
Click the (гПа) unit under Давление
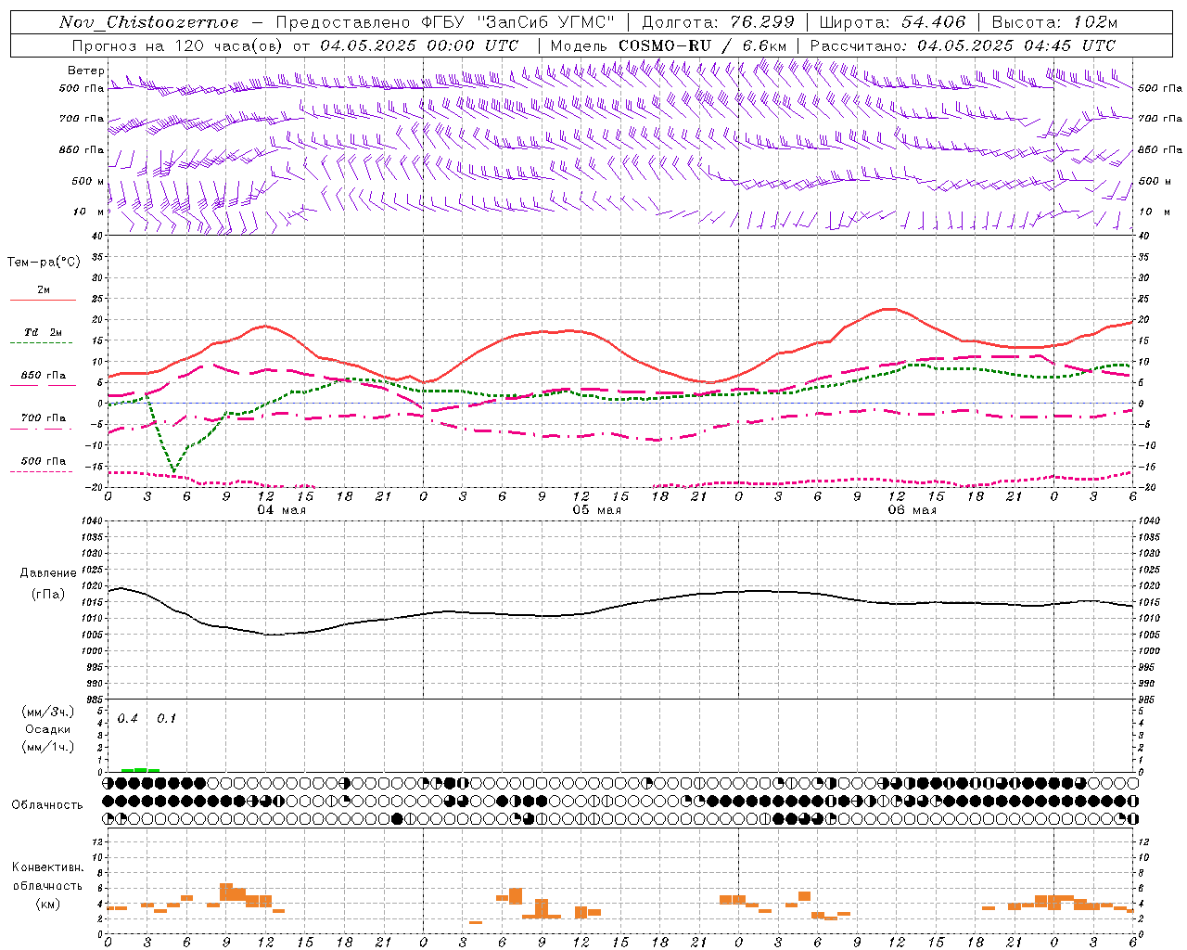click(x=48, y=594)
